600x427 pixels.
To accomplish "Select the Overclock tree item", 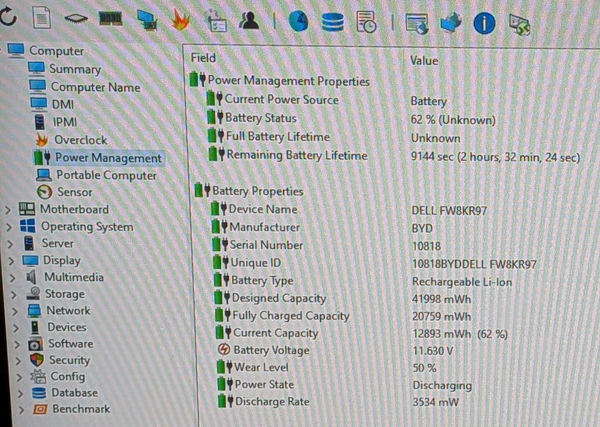I will pyautogui.click(x=71, y=140).
